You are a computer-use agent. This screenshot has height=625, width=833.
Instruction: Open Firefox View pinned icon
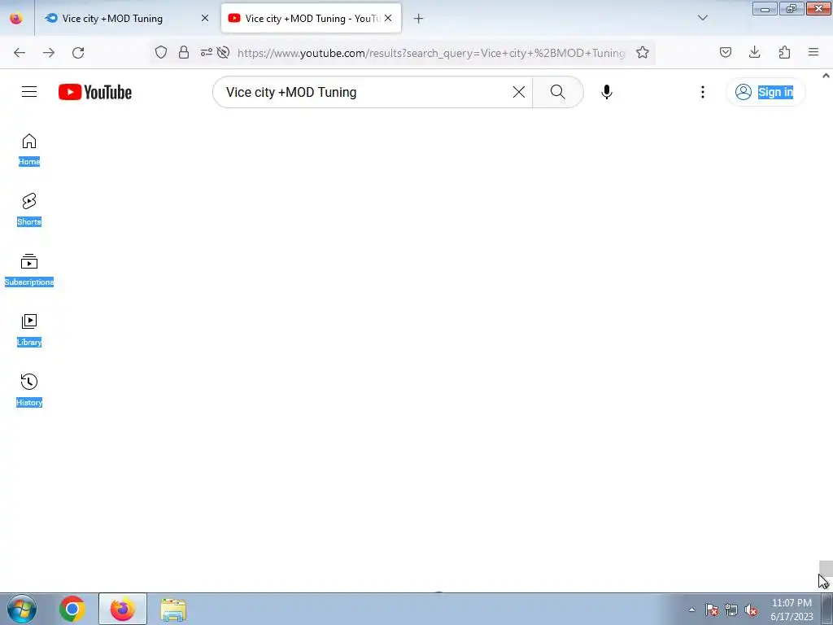point(16,18)
